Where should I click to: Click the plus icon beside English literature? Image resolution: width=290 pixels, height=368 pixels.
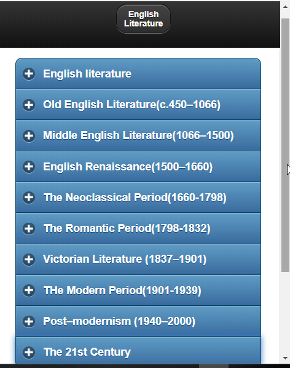click(x=29, y=74)
